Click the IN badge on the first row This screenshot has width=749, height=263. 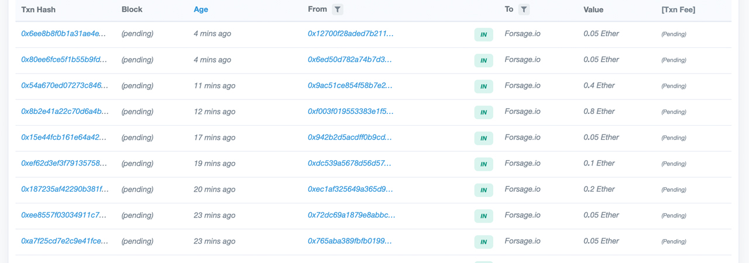[x=483, y=34]
